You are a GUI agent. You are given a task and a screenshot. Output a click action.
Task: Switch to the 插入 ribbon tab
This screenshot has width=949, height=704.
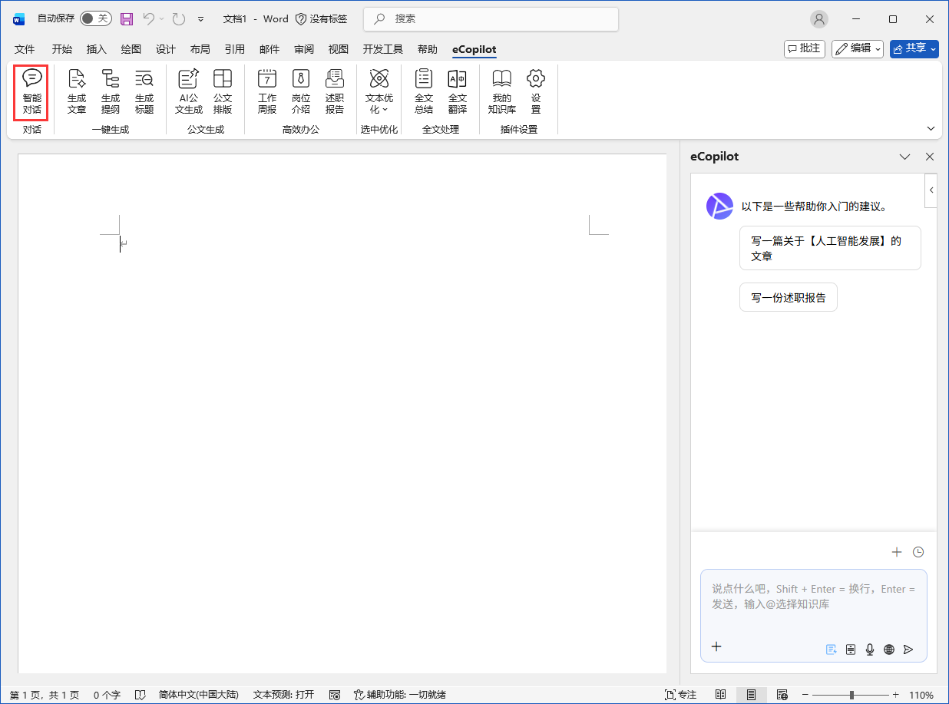(x=97, y=49)
